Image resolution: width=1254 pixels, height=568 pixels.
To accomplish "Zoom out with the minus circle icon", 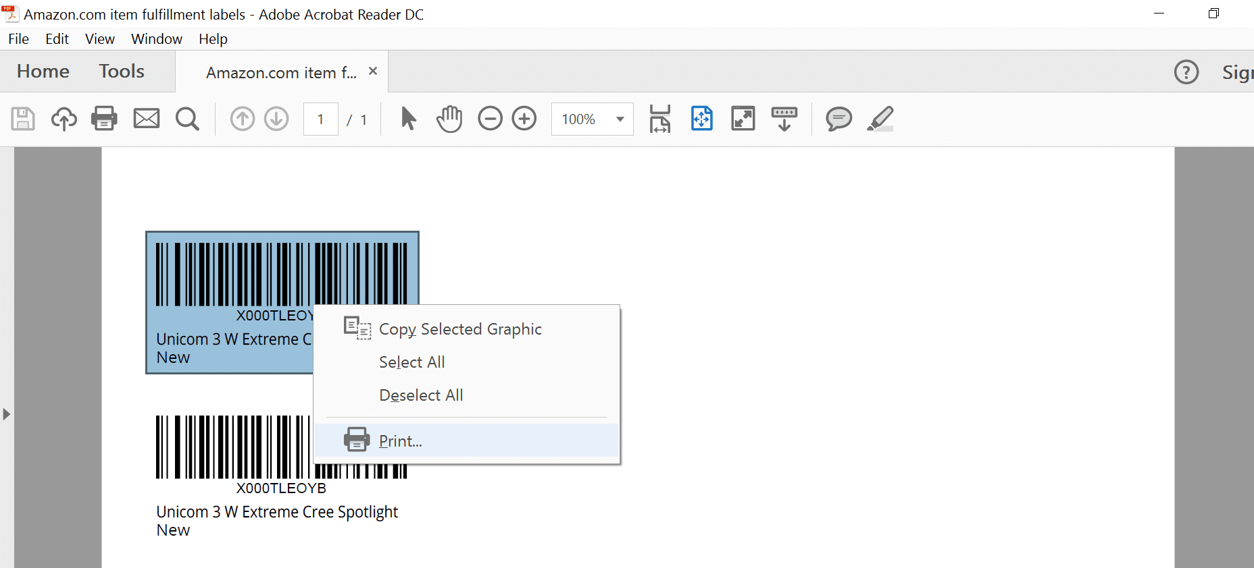I will click(491, 119).
